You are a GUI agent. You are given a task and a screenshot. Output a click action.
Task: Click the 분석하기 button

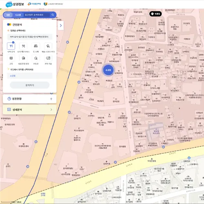[x=30, y=85]
